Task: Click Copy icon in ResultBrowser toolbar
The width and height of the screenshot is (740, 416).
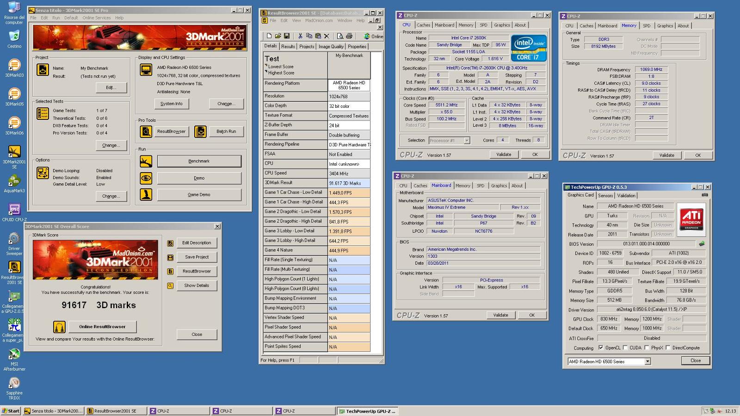Action: (309, 36)
